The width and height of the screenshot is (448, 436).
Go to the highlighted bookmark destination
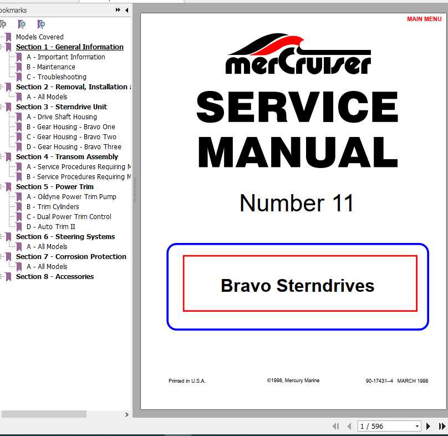click(x=39, y=24)
